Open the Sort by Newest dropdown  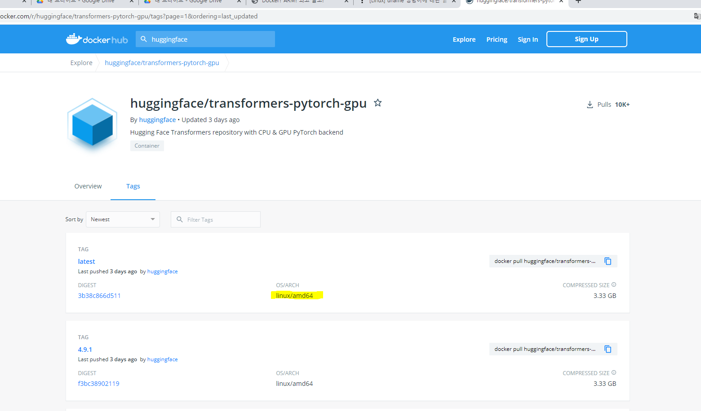pos(123,219)
